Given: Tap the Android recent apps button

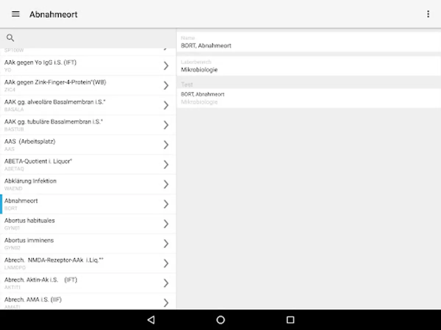Looking at the screenshot, I should tap(290, 320).
